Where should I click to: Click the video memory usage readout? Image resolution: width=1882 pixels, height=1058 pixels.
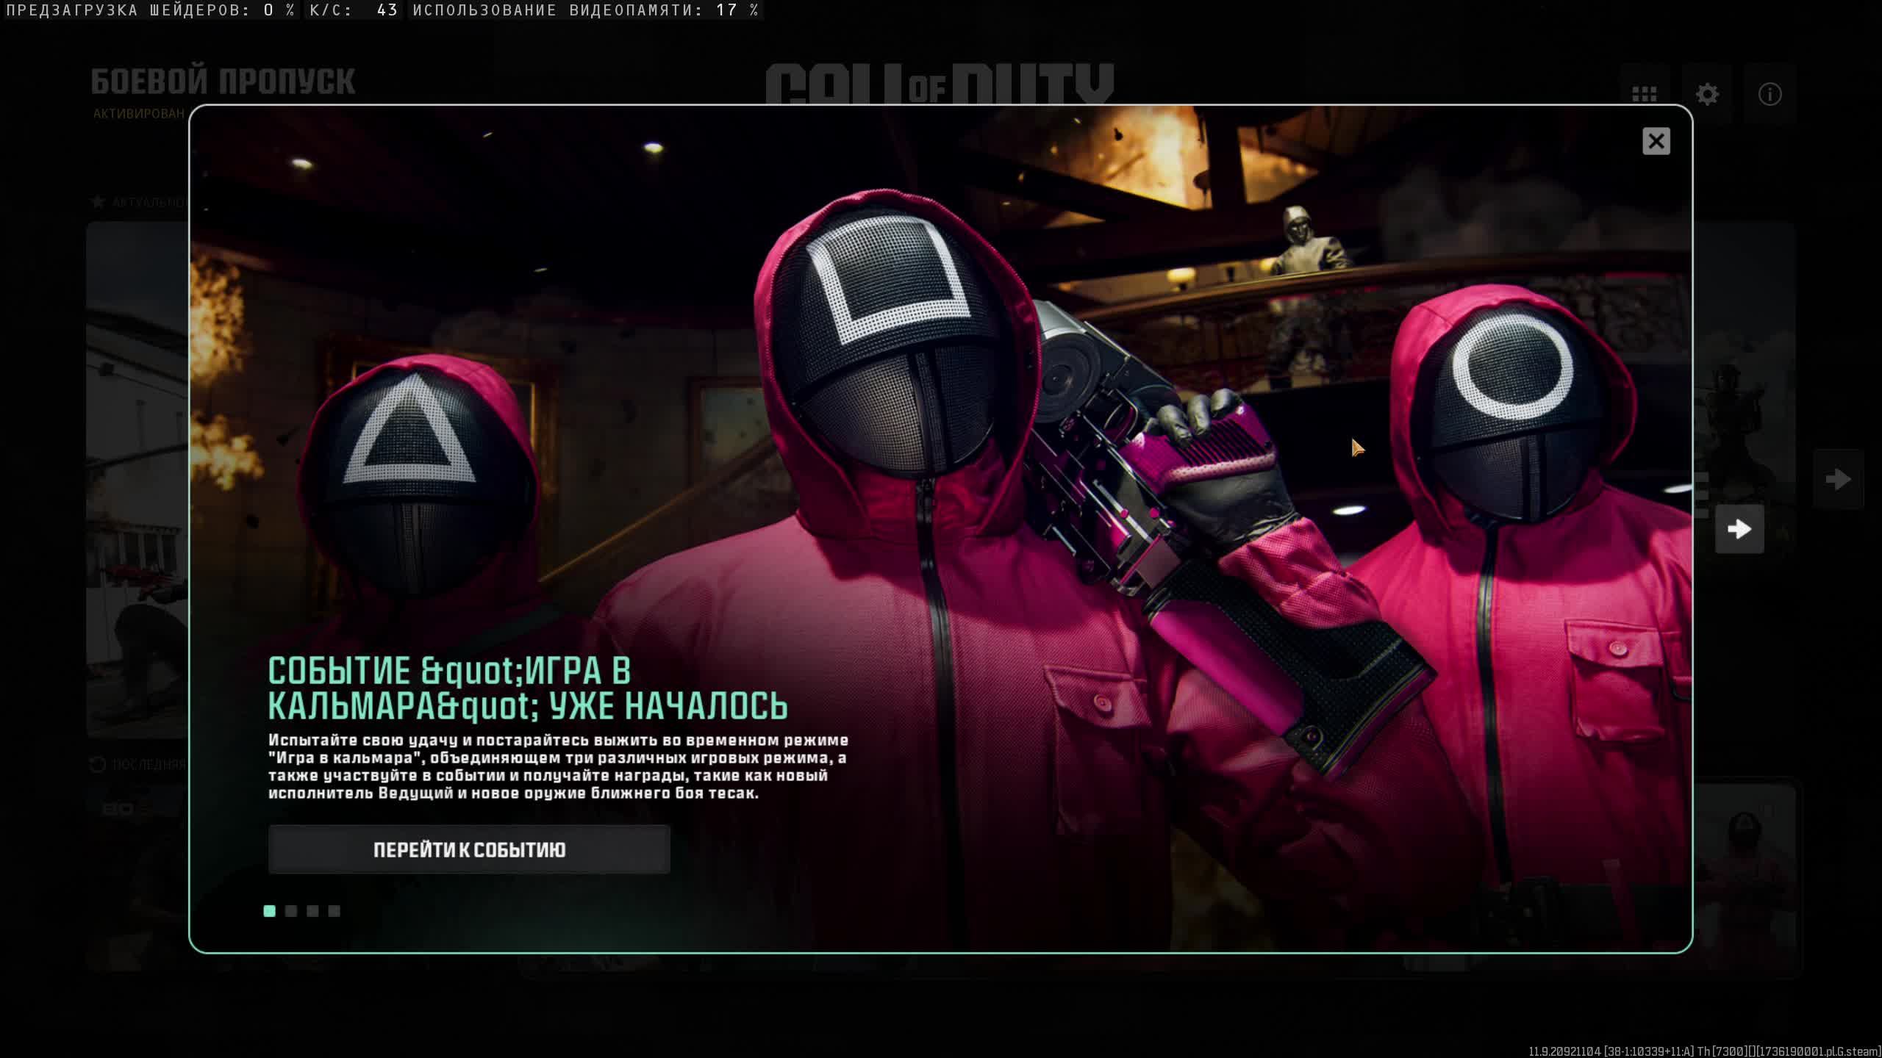pyautogui.click(x=585, y=10)
